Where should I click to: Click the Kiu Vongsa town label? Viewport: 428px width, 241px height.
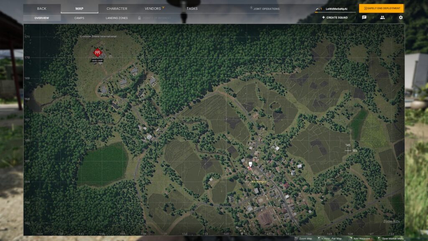point(258,182)
